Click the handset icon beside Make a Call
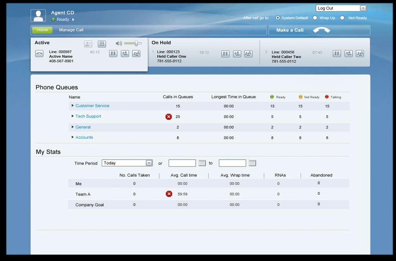The image size is (396, 261). click(x=321, y=30)
